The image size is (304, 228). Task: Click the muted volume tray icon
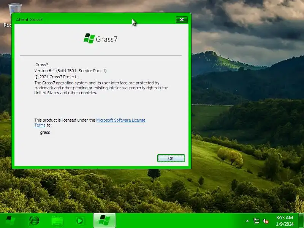[x=265, y=221]
